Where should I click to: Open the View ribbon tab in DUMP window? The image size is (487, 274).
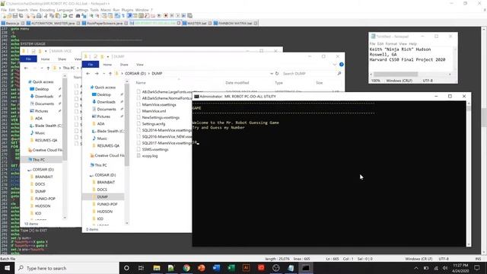(x=140, y=65)
